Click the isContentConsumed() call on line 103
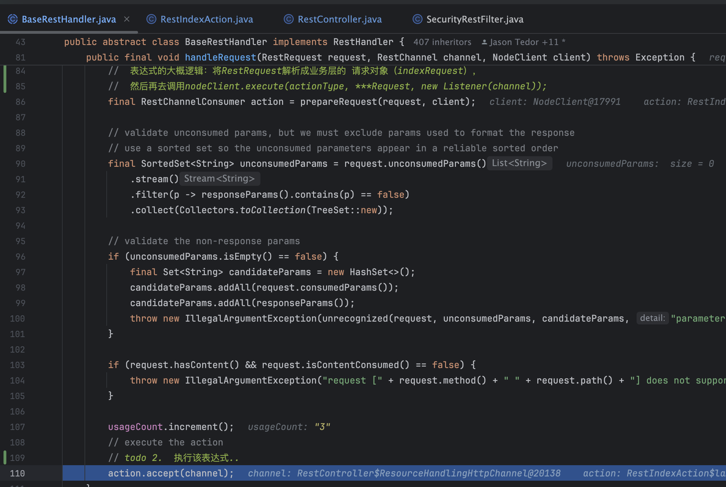 coord(357,365)
